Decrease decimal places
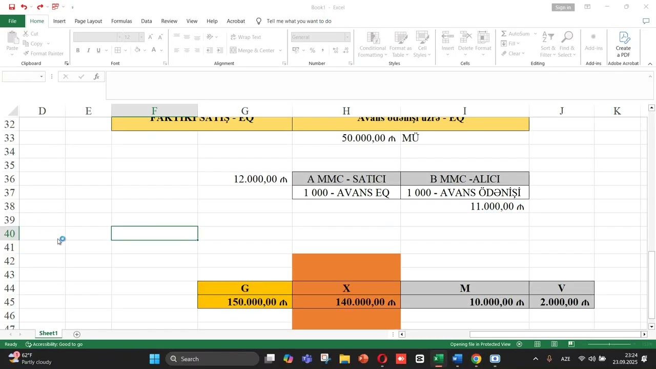This screenshot has width=656, height=369. 347,50
